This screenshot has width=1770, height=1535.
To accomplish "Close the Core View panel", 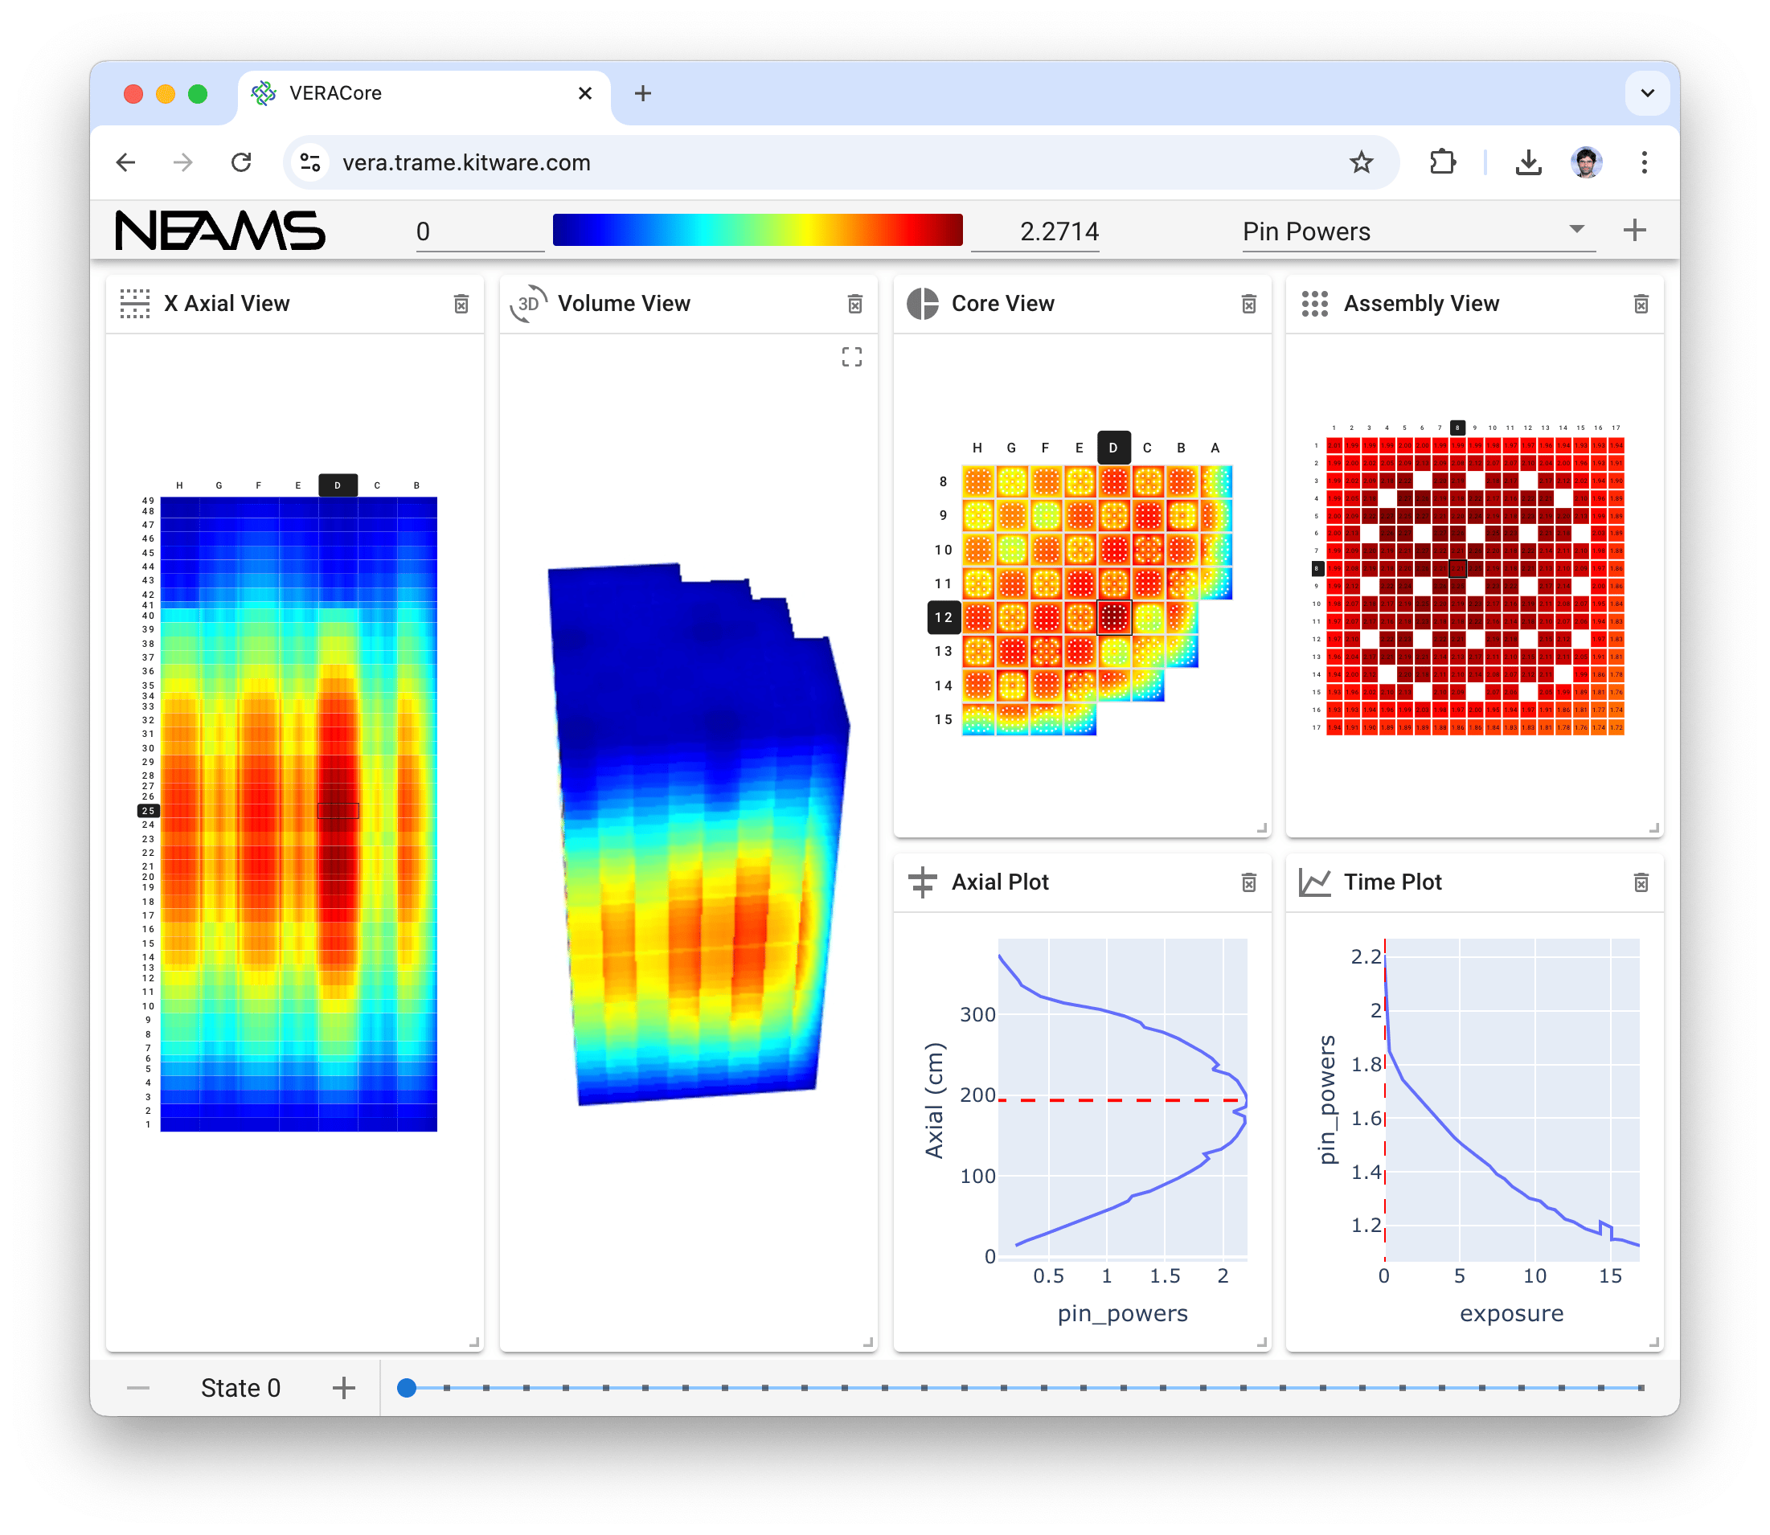I will click(x=1248, y=304).
